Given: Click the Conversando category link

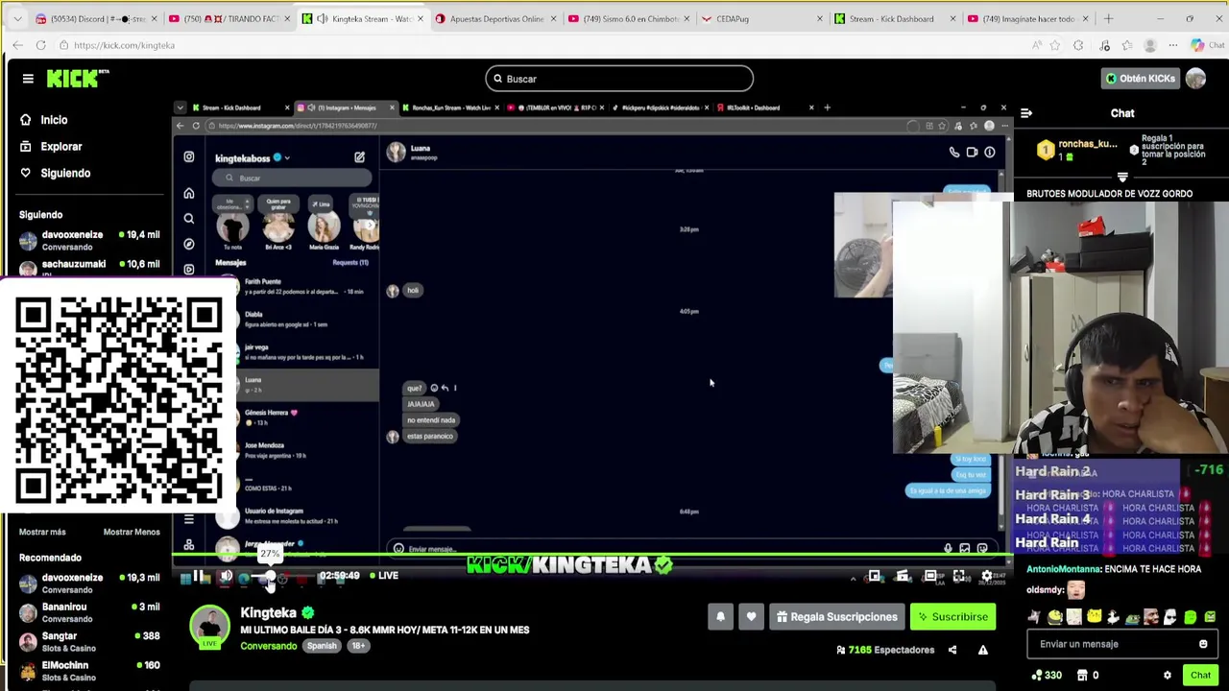Looking at the screenshot, I should coord(268,646).
